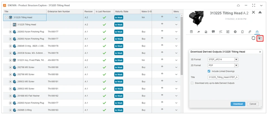Open the gear settings tab icon
Image resolution: width=268 pixels, height=115 pixels.
click(235, 32)
